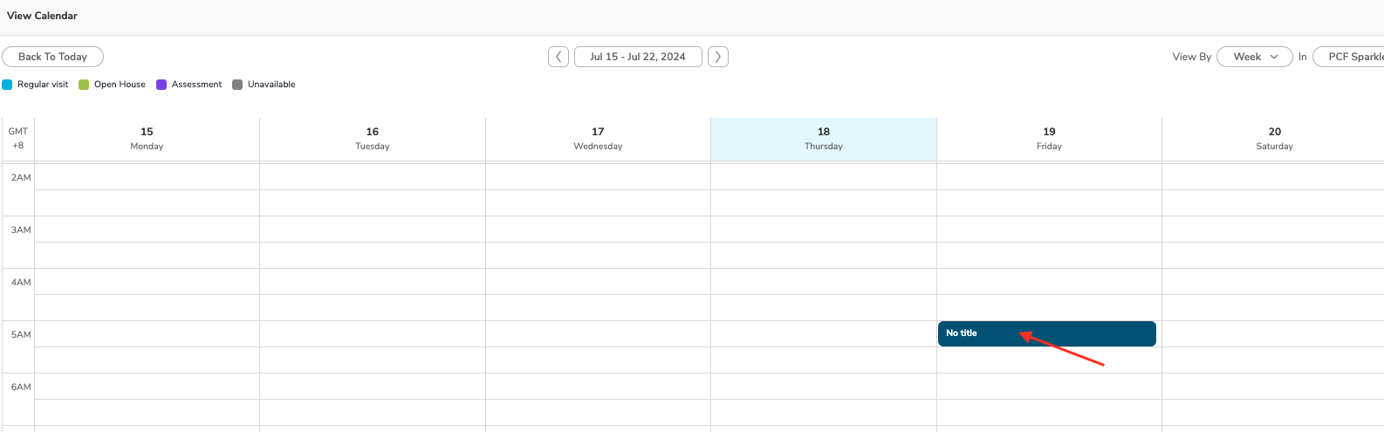This screenshot has width=1384, height=432.
Task: Click the gray Unavailable legend swatch
Action: [237, 85]
